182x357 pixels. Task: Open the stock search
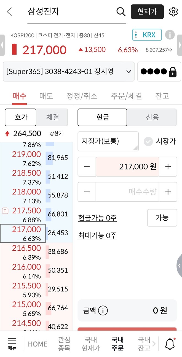[x=121, y=12]
